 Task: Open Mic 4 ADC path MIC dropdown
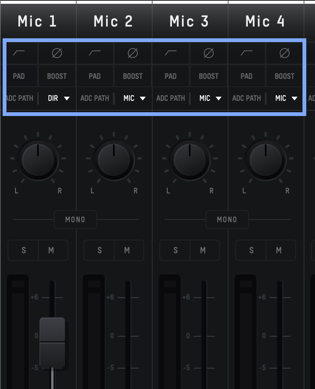pyautogui.click(x=286, y=98)
